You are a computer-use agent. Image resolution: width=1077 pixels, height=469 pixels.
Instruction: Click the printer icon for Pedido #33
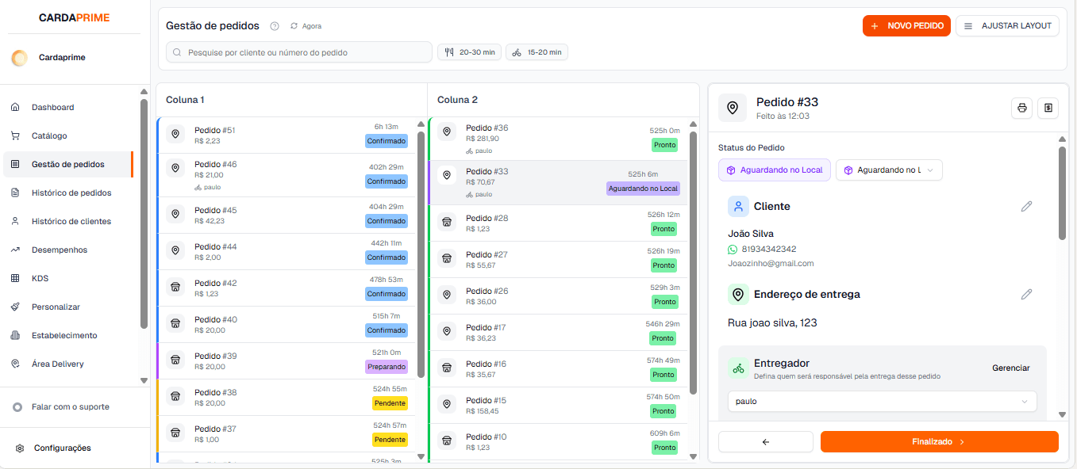pos(1021,108)
